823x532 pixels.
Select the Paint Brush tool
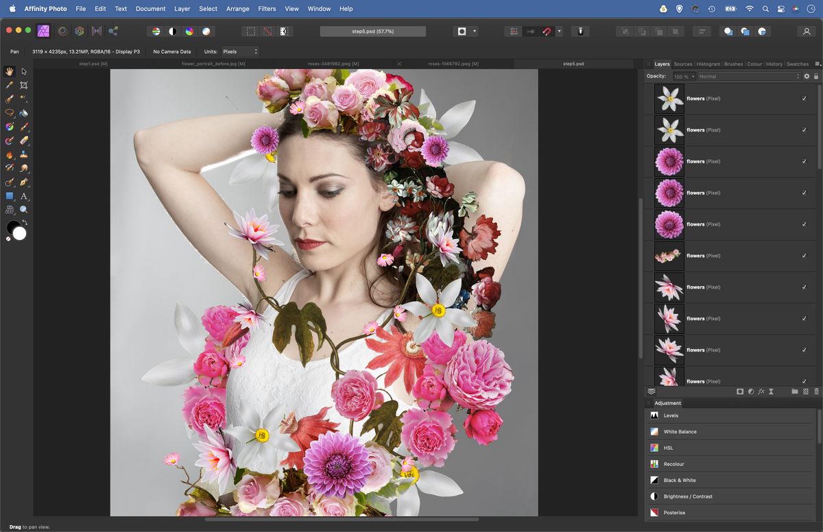23,127
